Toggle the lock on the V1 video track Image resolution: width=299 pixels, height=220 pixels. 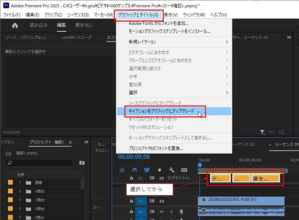pyautogui.click(x=132, y=201)
